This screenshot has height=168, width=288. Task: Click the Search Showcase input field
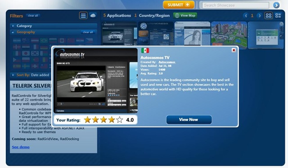(235, 5)
